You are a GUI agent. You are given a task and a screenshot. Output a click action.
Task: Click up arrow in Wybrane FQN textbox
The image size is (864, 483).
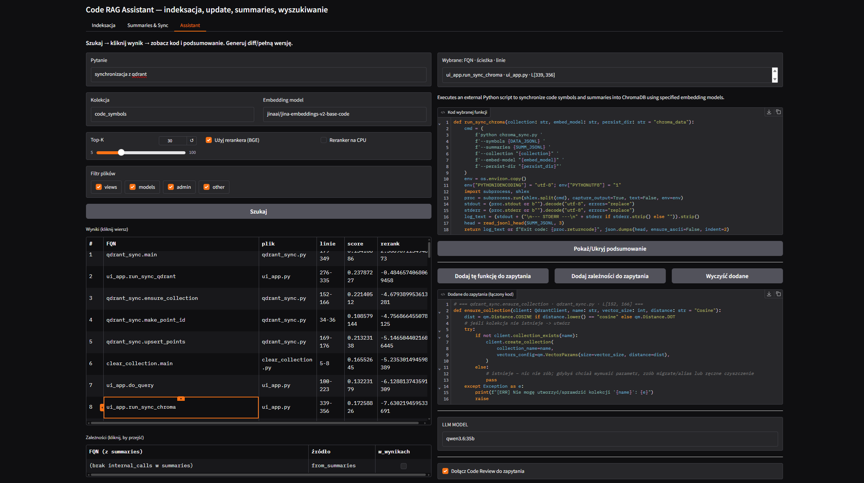click(x=775, y=71)
